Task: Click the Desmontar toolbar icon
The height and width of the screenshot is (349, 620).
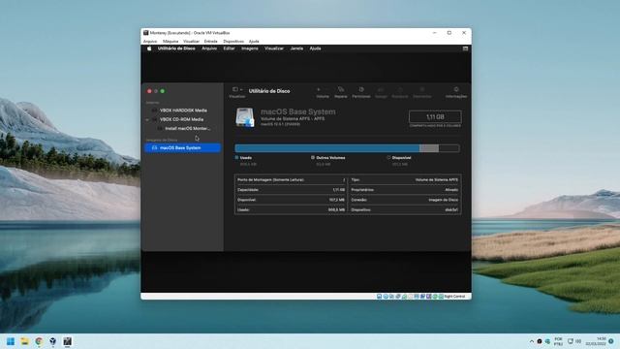Action: tap(422, 89)
